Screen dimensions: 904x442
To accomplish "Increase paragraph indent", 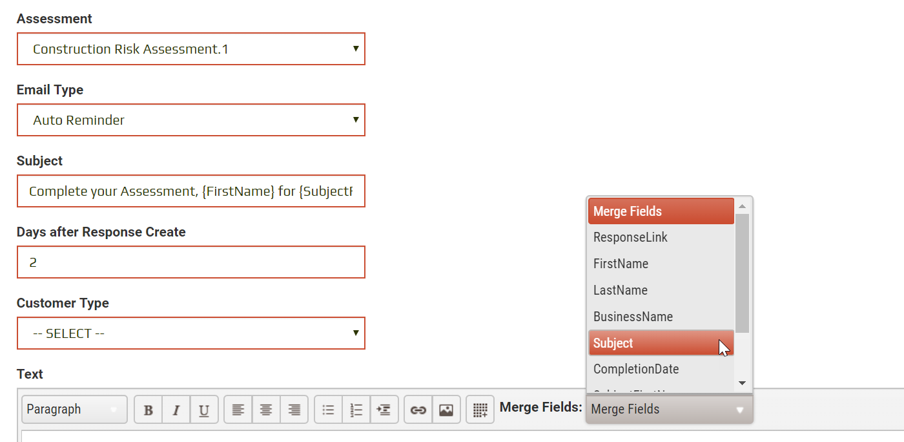I will (x=384, y=410).
